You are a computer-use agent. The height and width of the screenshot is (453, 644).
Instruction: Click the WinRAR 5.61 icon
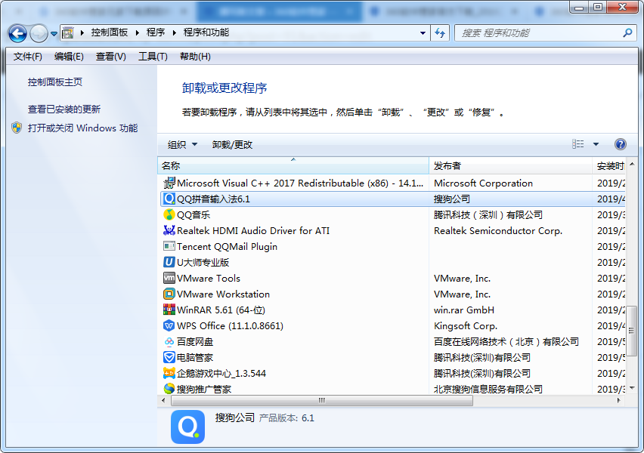point(169,310)
